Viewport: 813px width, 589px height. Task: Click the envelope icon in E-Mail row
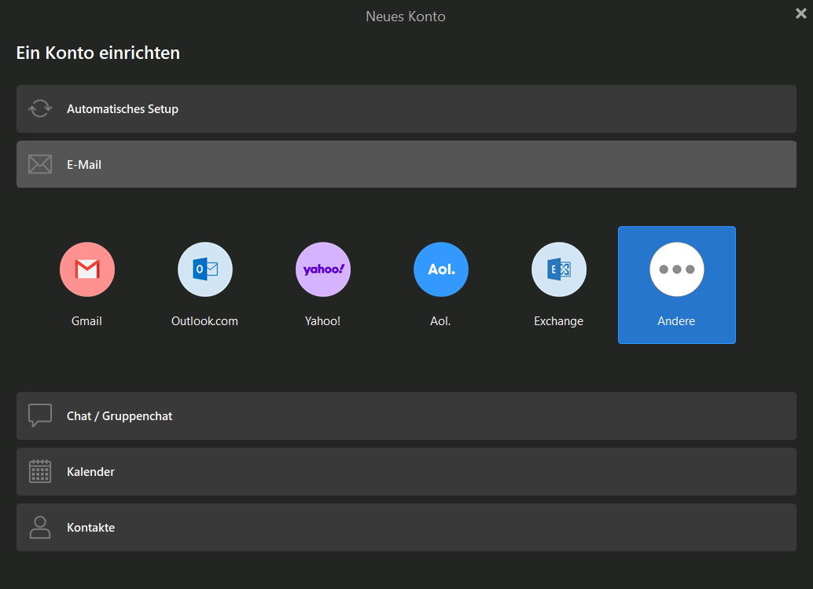click(40, 165)
